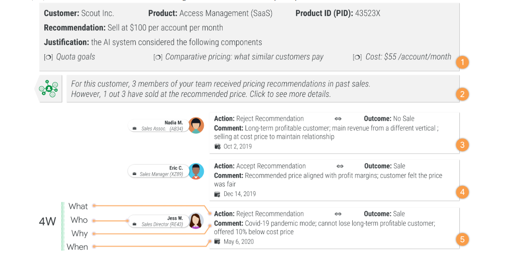Click Nadia M.'s avatar picture

196,125
